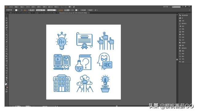Image resolution: width=197 pixels, height=112 pixels.
Task: Open the Character panel with the A icon
Action: click(182, 59)
